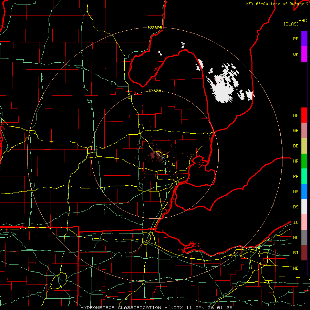The width and height of the screenshot is (310, 310).
Task: Click the IC legend label
Action: pyautogui.click(x=296, y=223)
